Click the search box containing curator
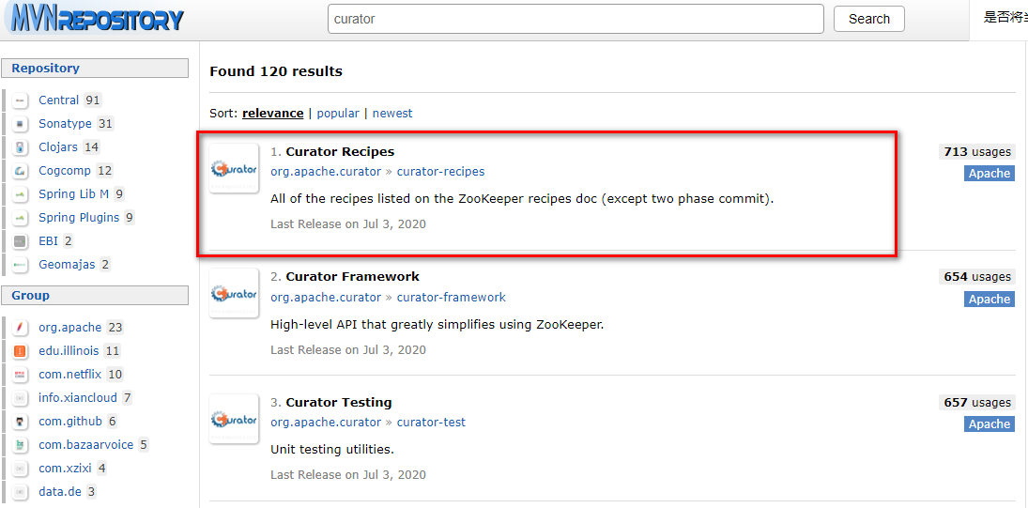1028x508 pixels. coord(575,19)
